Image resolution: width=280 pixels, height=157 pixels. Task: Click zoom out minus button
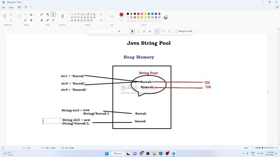[252, 148]
